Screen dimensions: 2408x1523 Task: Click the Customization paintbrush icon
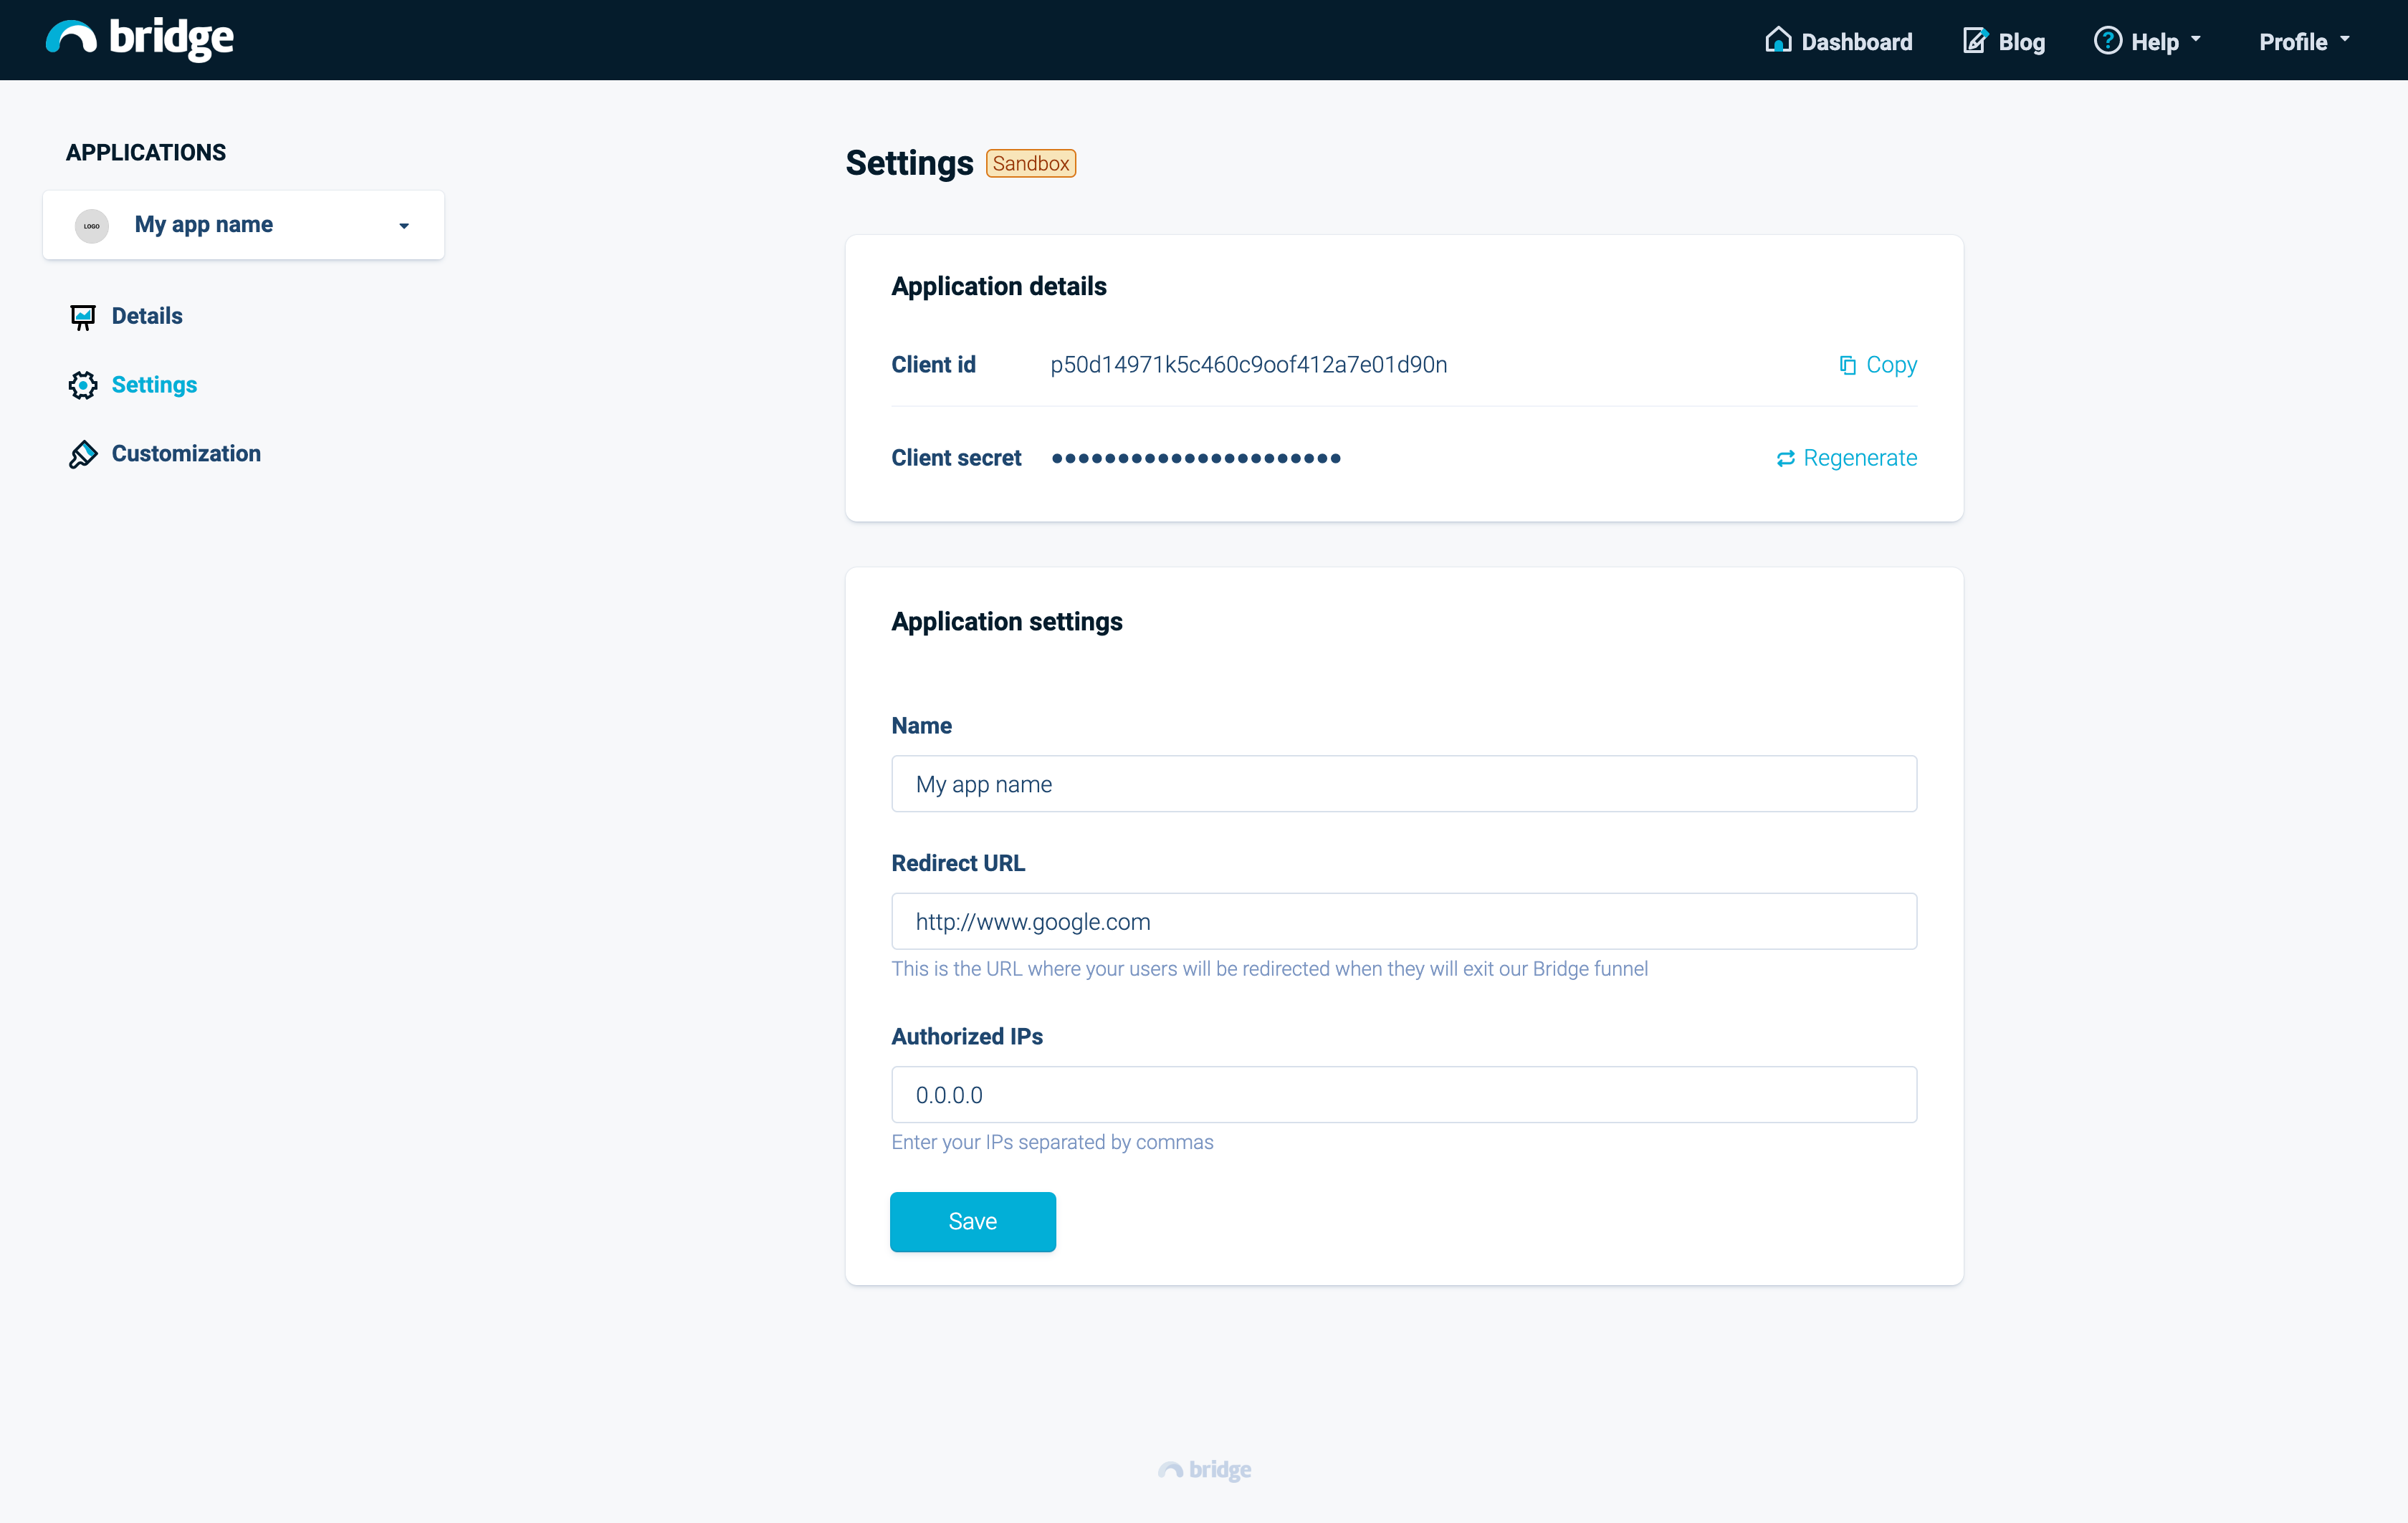click(83, 453)
